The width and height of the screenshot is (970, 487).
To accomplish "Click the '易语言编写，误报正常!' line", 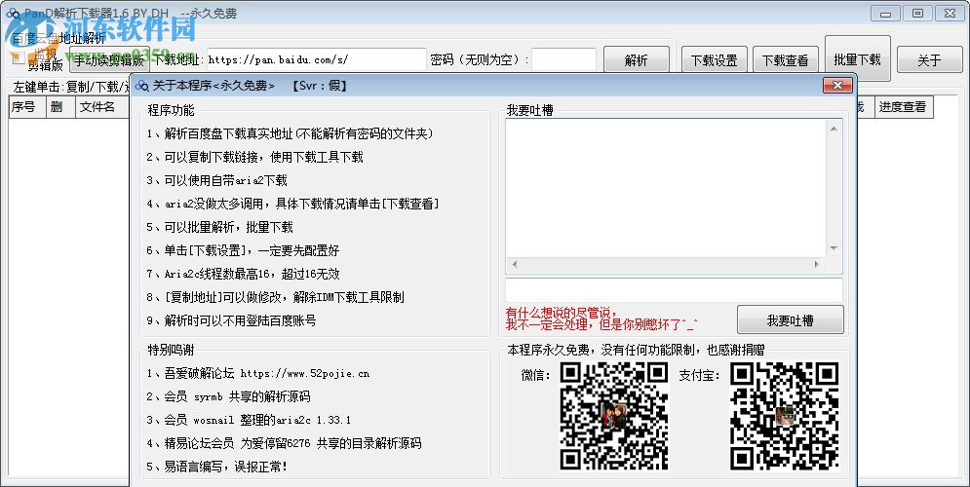I will pos(217,467).
